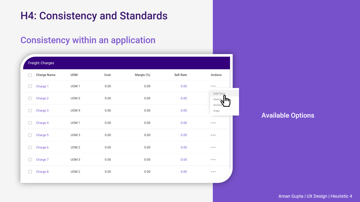The height and width of the screenshot is (202, 360).
Task: Open the Actions menu for Charge 7
Action: coord(213,159)
